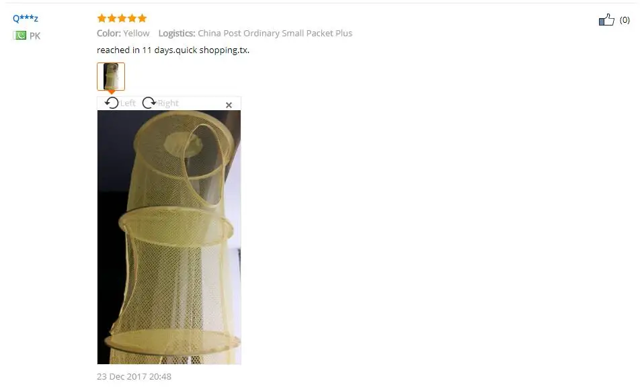This screenshot has width=640, height=389.
Task: Select the review photo thumbnail
Action: [111, 76]
